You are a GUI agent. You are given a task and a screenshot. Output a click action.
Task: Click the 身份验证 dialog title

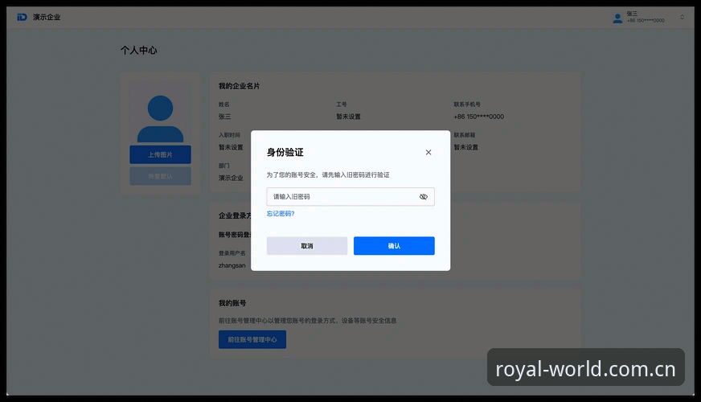(x=285, y=153)
